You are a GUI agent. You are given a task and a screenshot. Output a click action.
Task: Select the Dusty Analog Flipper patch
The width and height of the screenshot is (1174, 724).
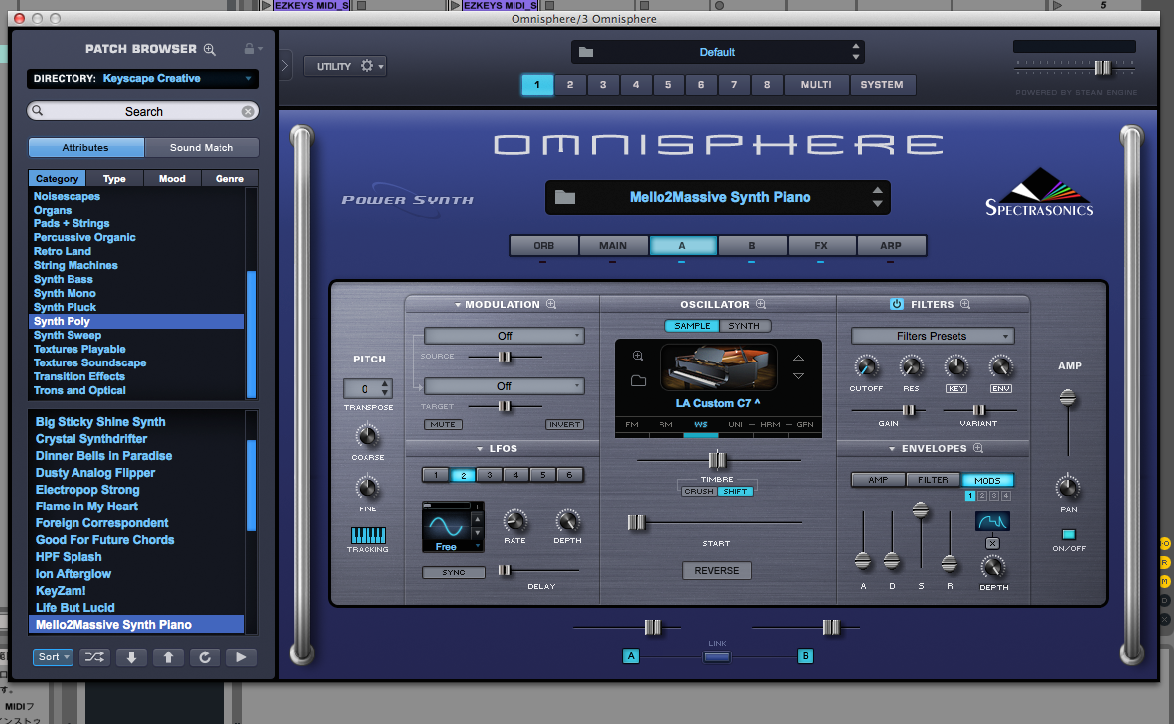tap(95, 473)
